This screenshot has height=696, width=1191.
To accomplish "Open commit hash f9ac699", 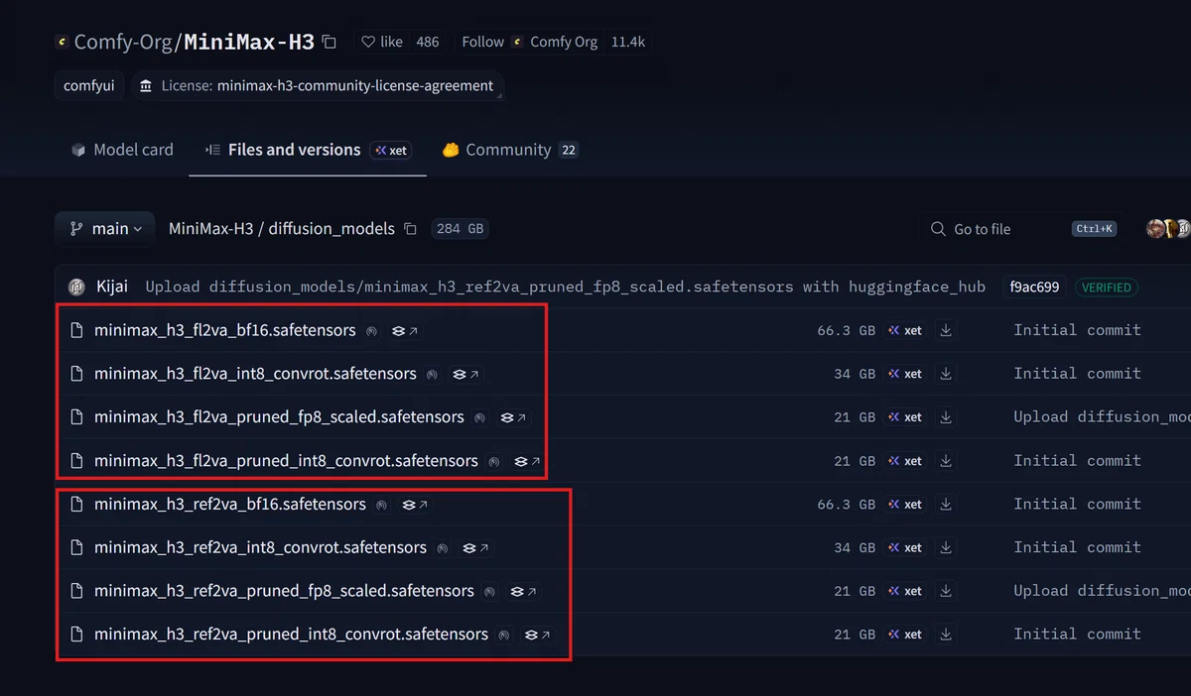I will click(x=1034, y=287).
